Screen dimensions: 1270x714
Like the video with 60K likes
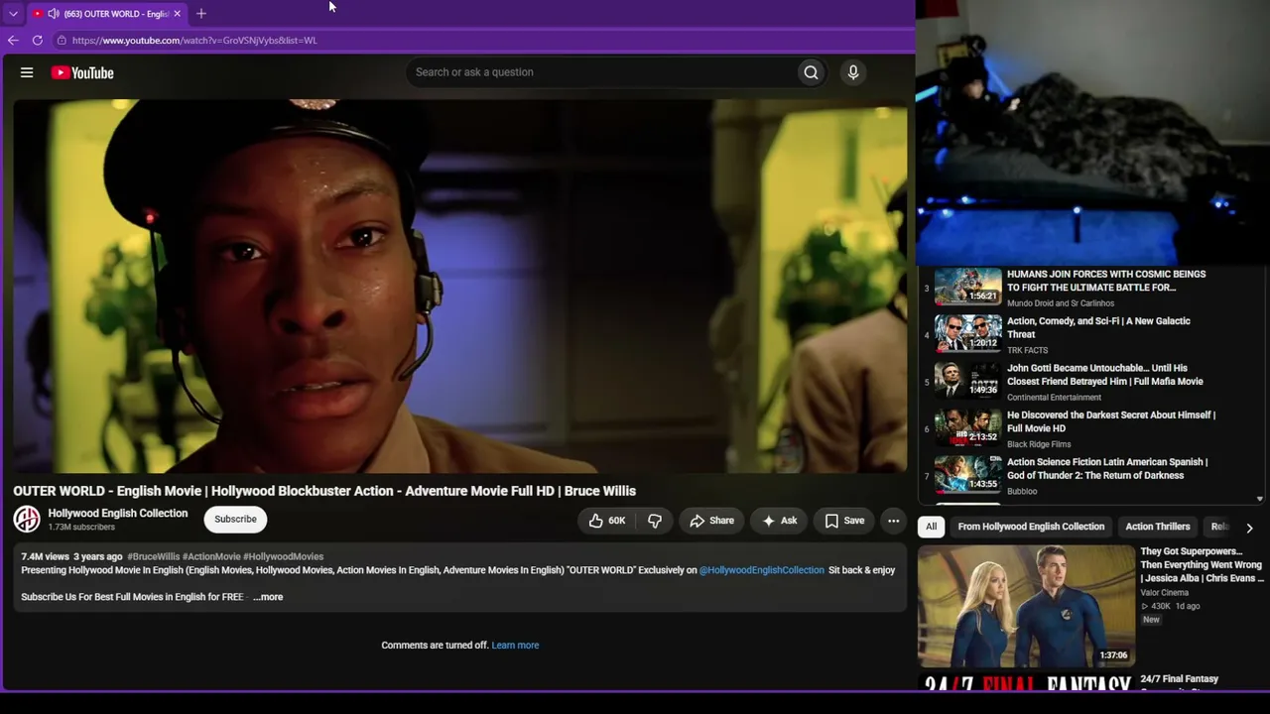[607, 521]
